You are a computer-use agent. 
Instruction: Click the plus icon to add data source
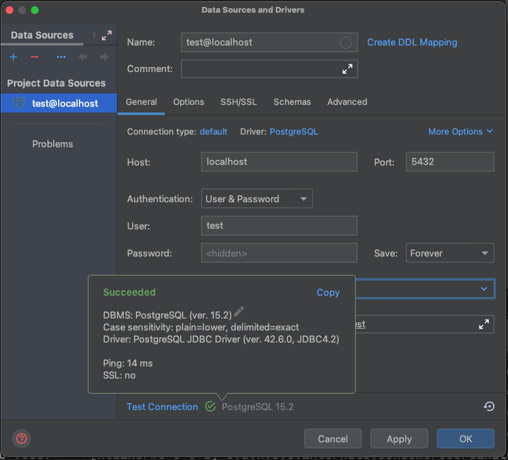[13, 57]
